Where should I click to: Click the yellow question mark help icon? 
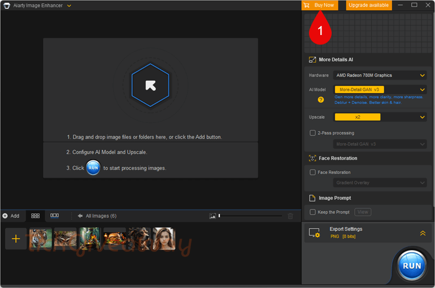(321, 100)
